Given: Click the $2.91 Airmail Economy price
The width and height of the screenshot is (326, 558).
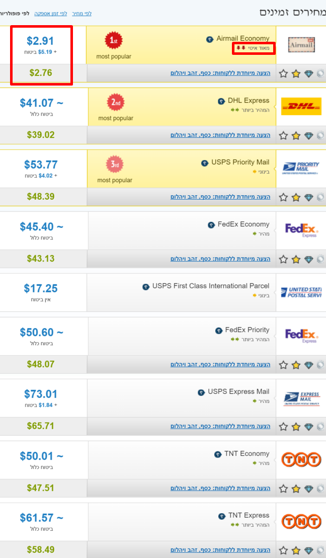Looking at the screenshot, I should pos(40,41).
